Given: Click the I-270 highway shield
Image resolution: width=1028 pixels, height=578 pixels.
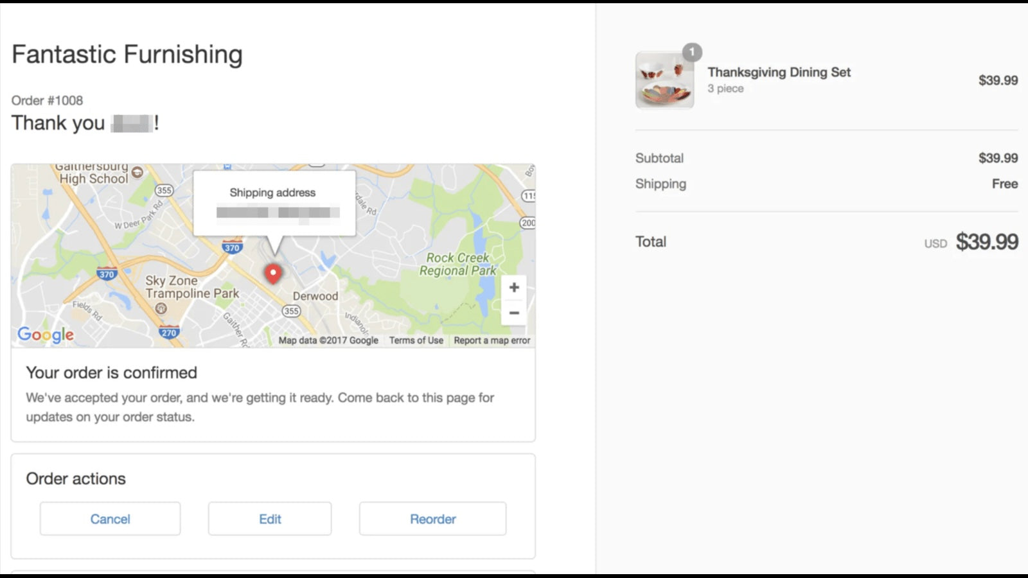Looking at the screenshot, I should [169, 333].
